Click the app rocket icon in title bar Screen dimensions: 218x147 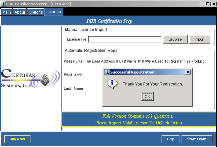(3, 4)
